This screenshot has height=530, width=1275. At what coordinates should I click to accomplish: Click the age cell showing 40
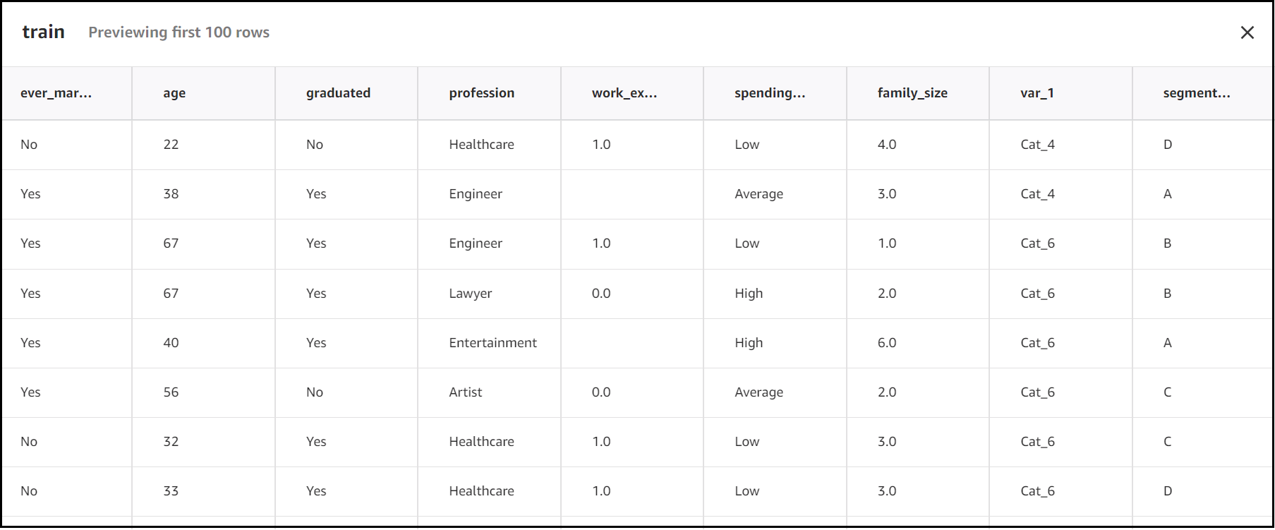(171, 343)
